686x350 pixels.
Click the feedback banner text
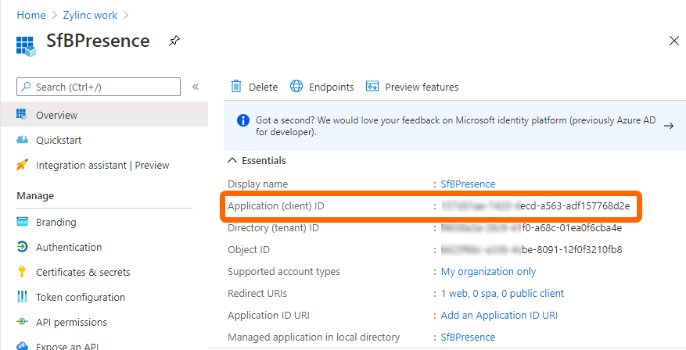pyautogui.click(x=455, y=126)
